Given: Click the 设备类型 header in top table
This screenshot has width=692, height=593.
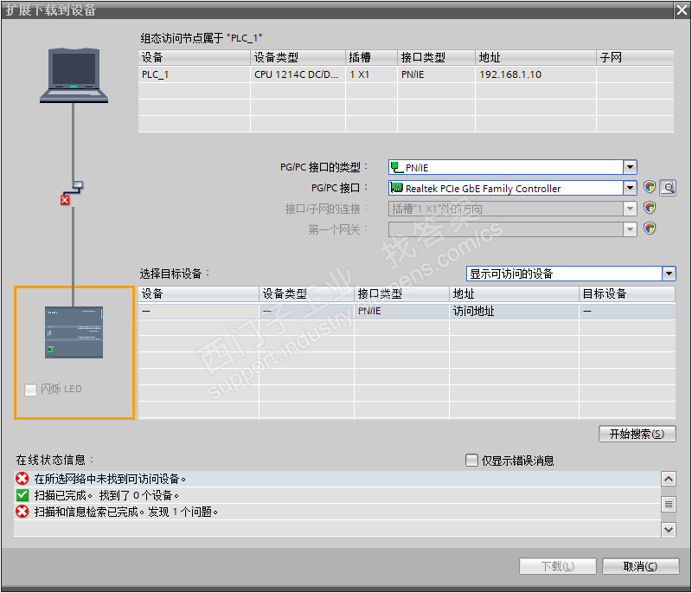Looking at the screenshot, I should pos(298,57).
